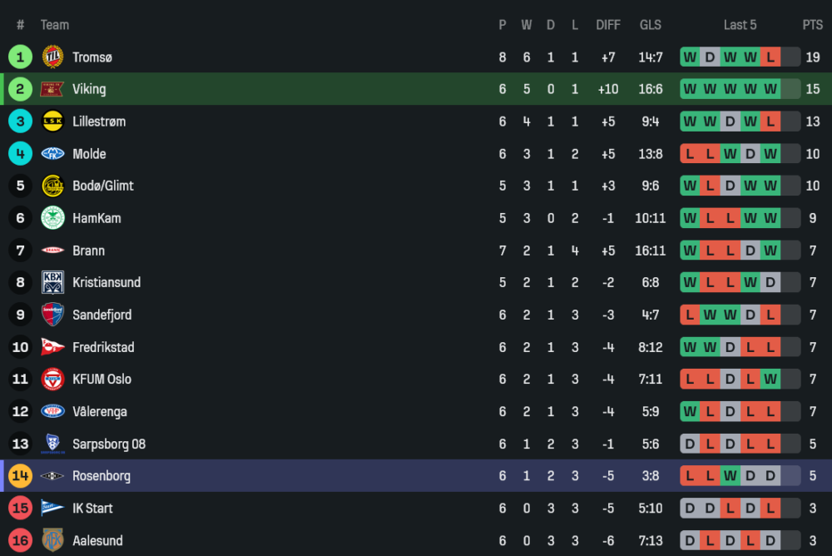
Task: Click the Kristiansund KBK logo
Action: (52, 282)
